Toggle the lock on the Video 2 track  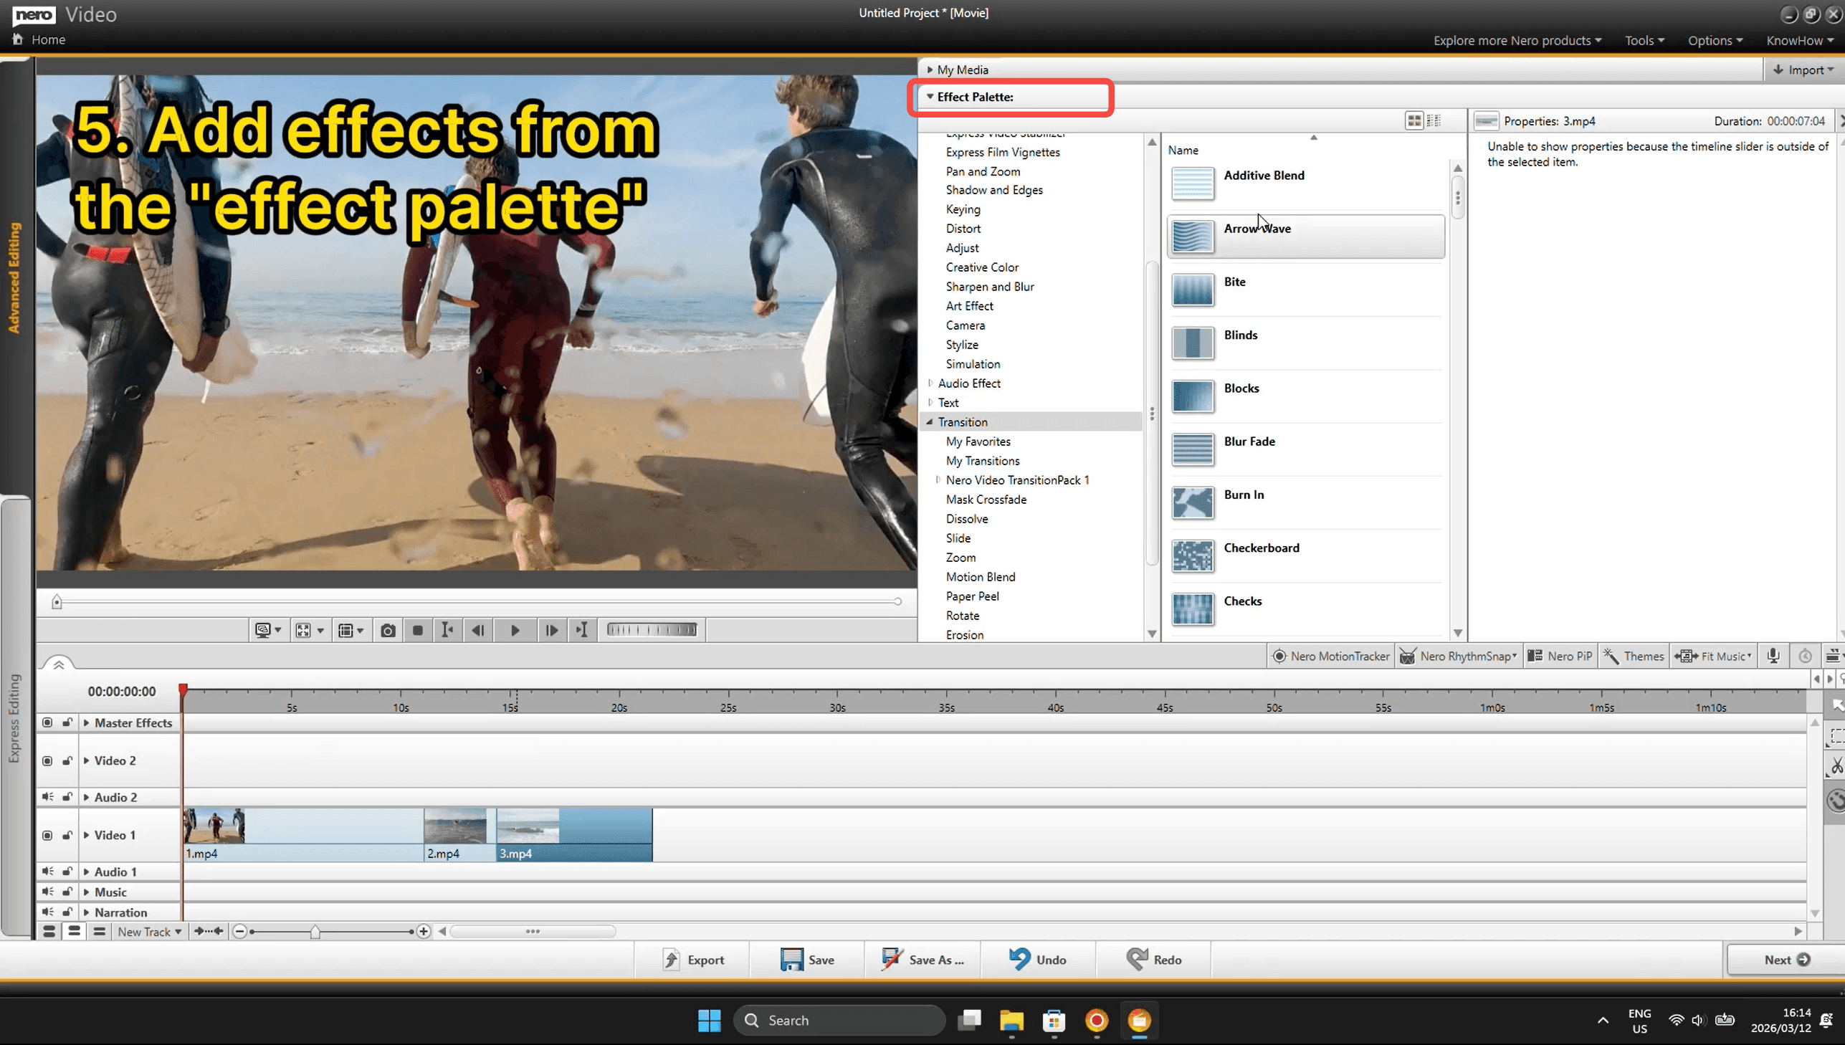point(67,760)
